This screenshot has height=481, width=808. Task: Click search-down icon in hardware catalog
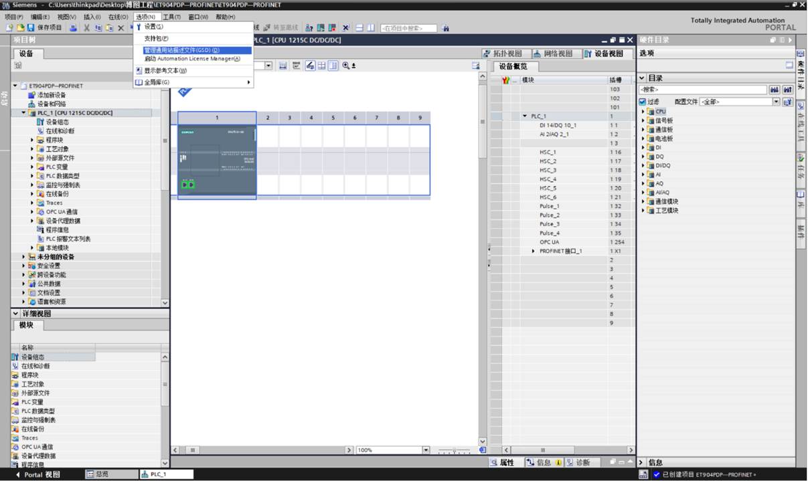tap(775, 90)
